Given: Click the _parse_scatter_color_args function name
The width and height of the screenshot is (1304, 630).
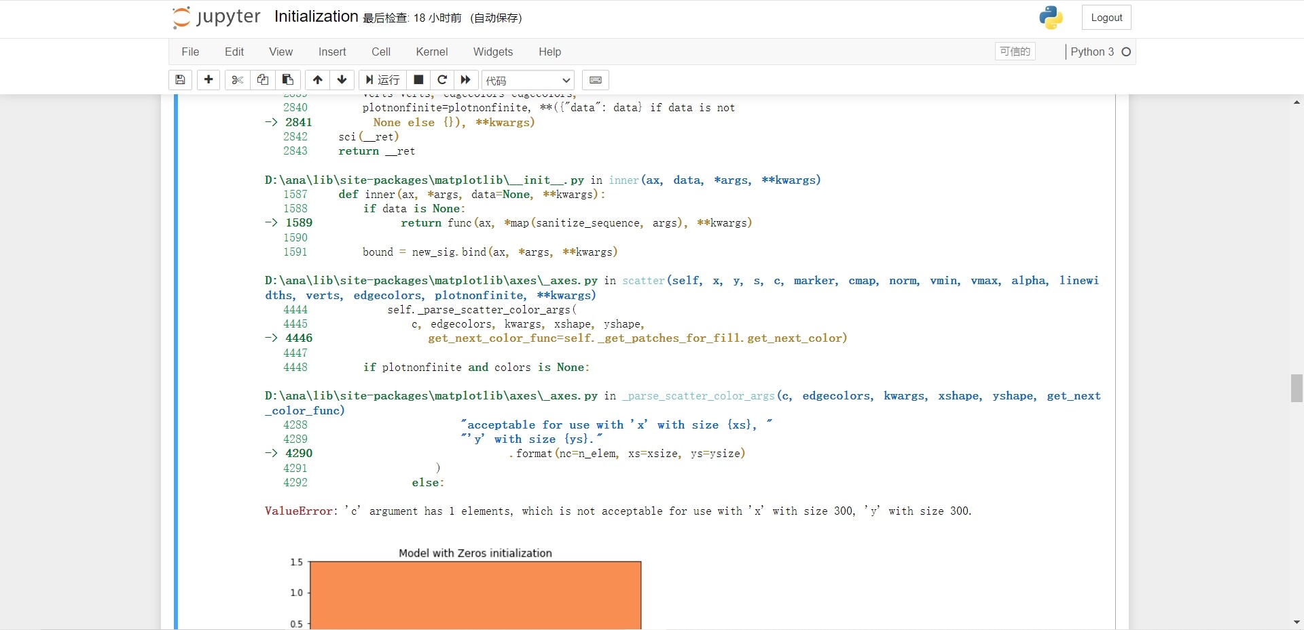Looking at the screenshot, I should click(699, 395).
